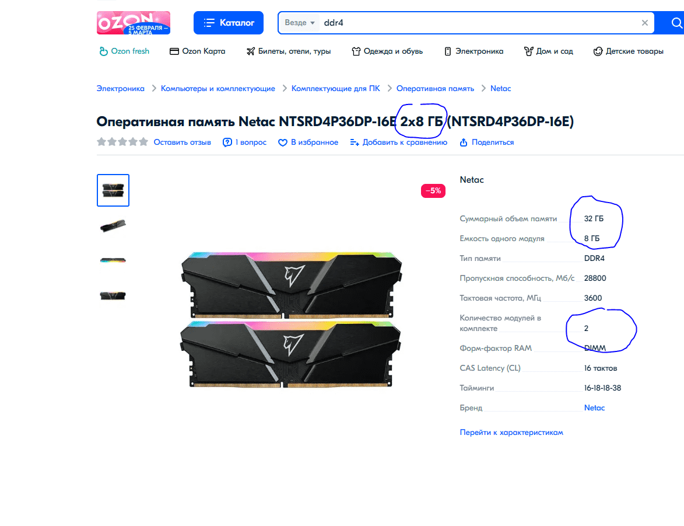The image size is (684, 526).
Task: Clear the search field with X icon
Action: (645, 23)
